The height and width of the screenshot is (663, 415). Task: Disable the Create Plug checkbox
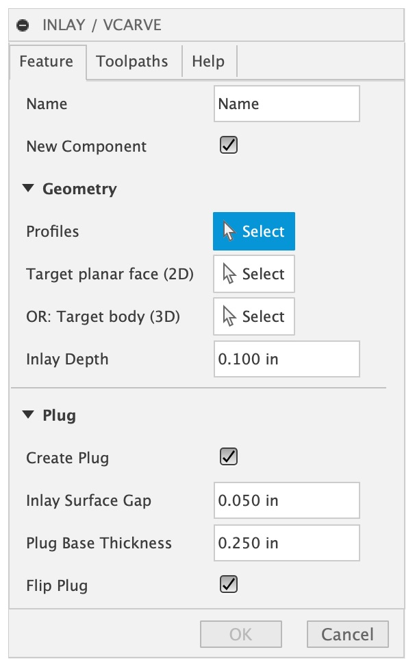click(228, 457)
